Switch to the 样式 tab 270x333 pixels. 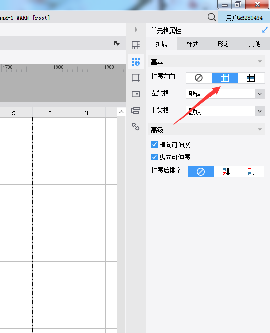pyautogui.click(x=193, y=44)
